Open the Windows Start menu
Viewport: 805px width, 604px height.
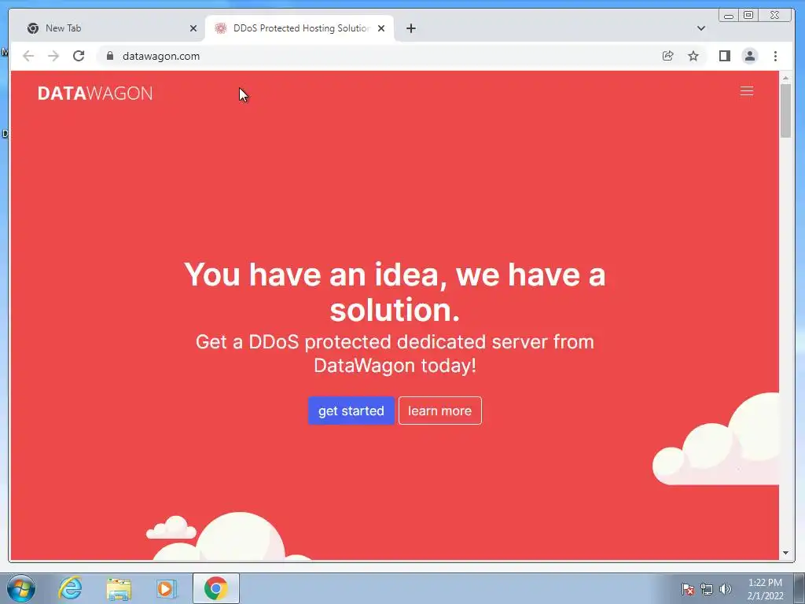click(x=21, y=588)
